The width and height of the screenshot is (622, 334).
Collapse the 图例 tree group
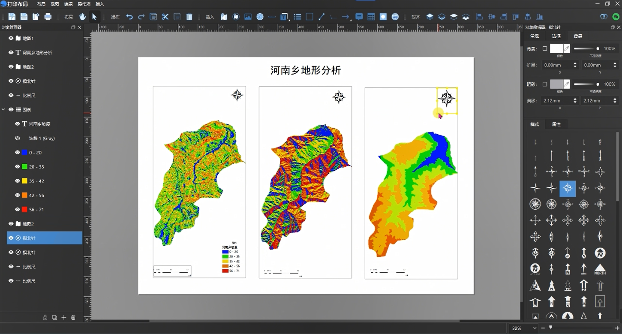[x=3, y=109]
